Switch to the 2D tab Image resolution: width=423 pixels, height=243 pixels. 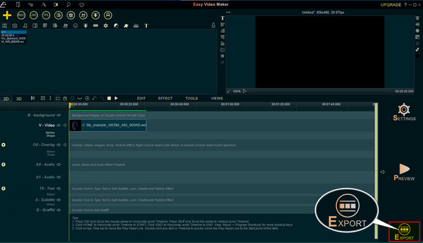[x=6, y=99]
